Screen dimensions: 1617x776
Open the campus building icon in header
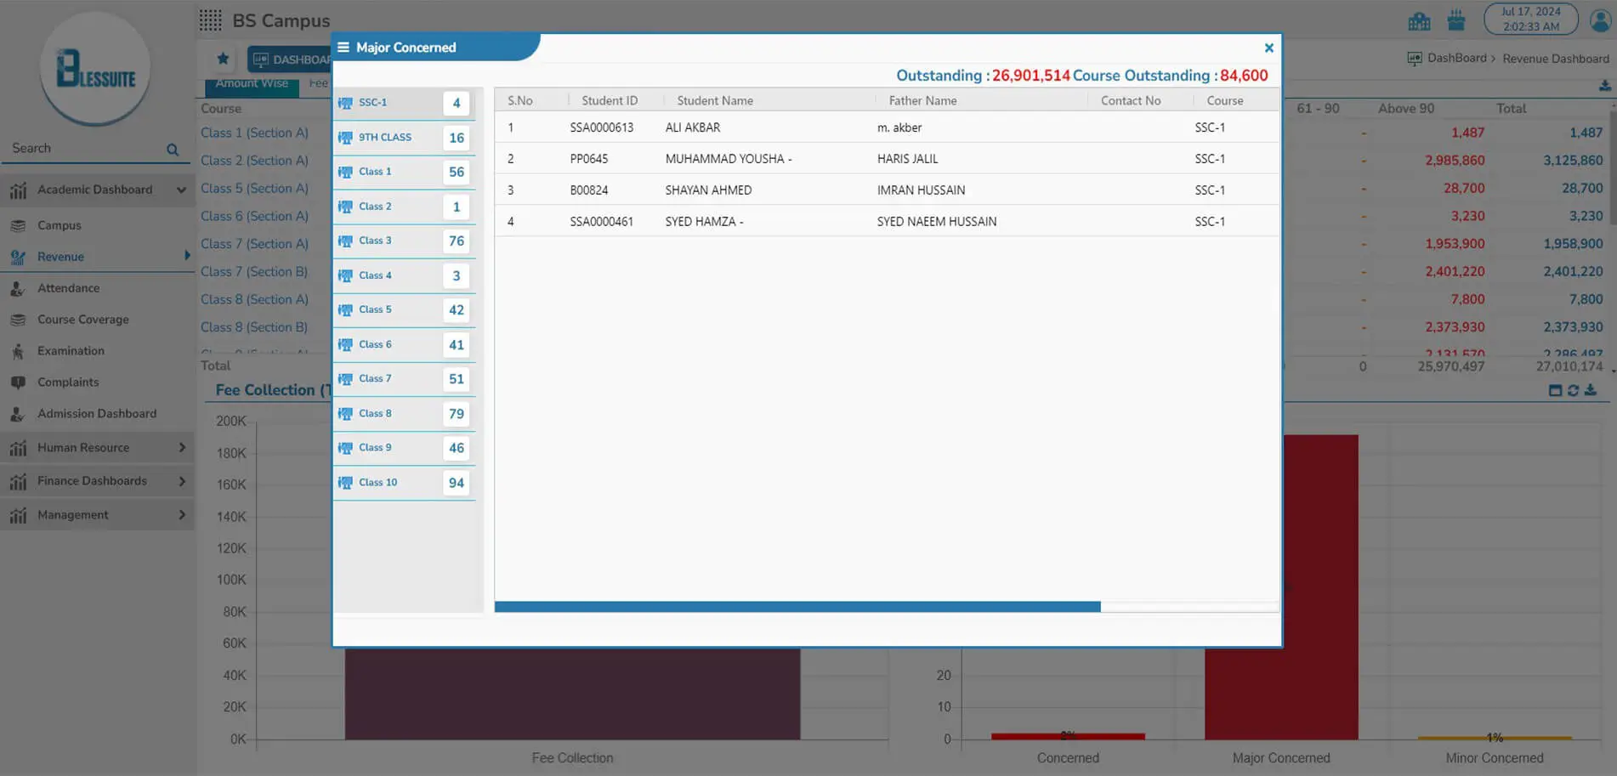coord(1419,21)
